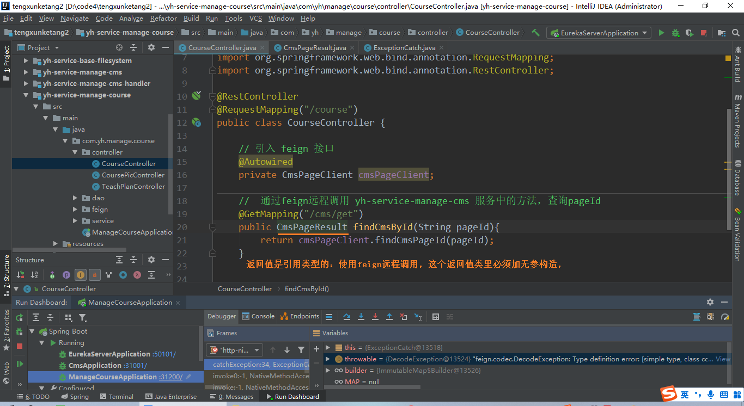Open the Evaluate Expression calculator icon
Viewport: 744px width, 406px height.
[435, 317]
